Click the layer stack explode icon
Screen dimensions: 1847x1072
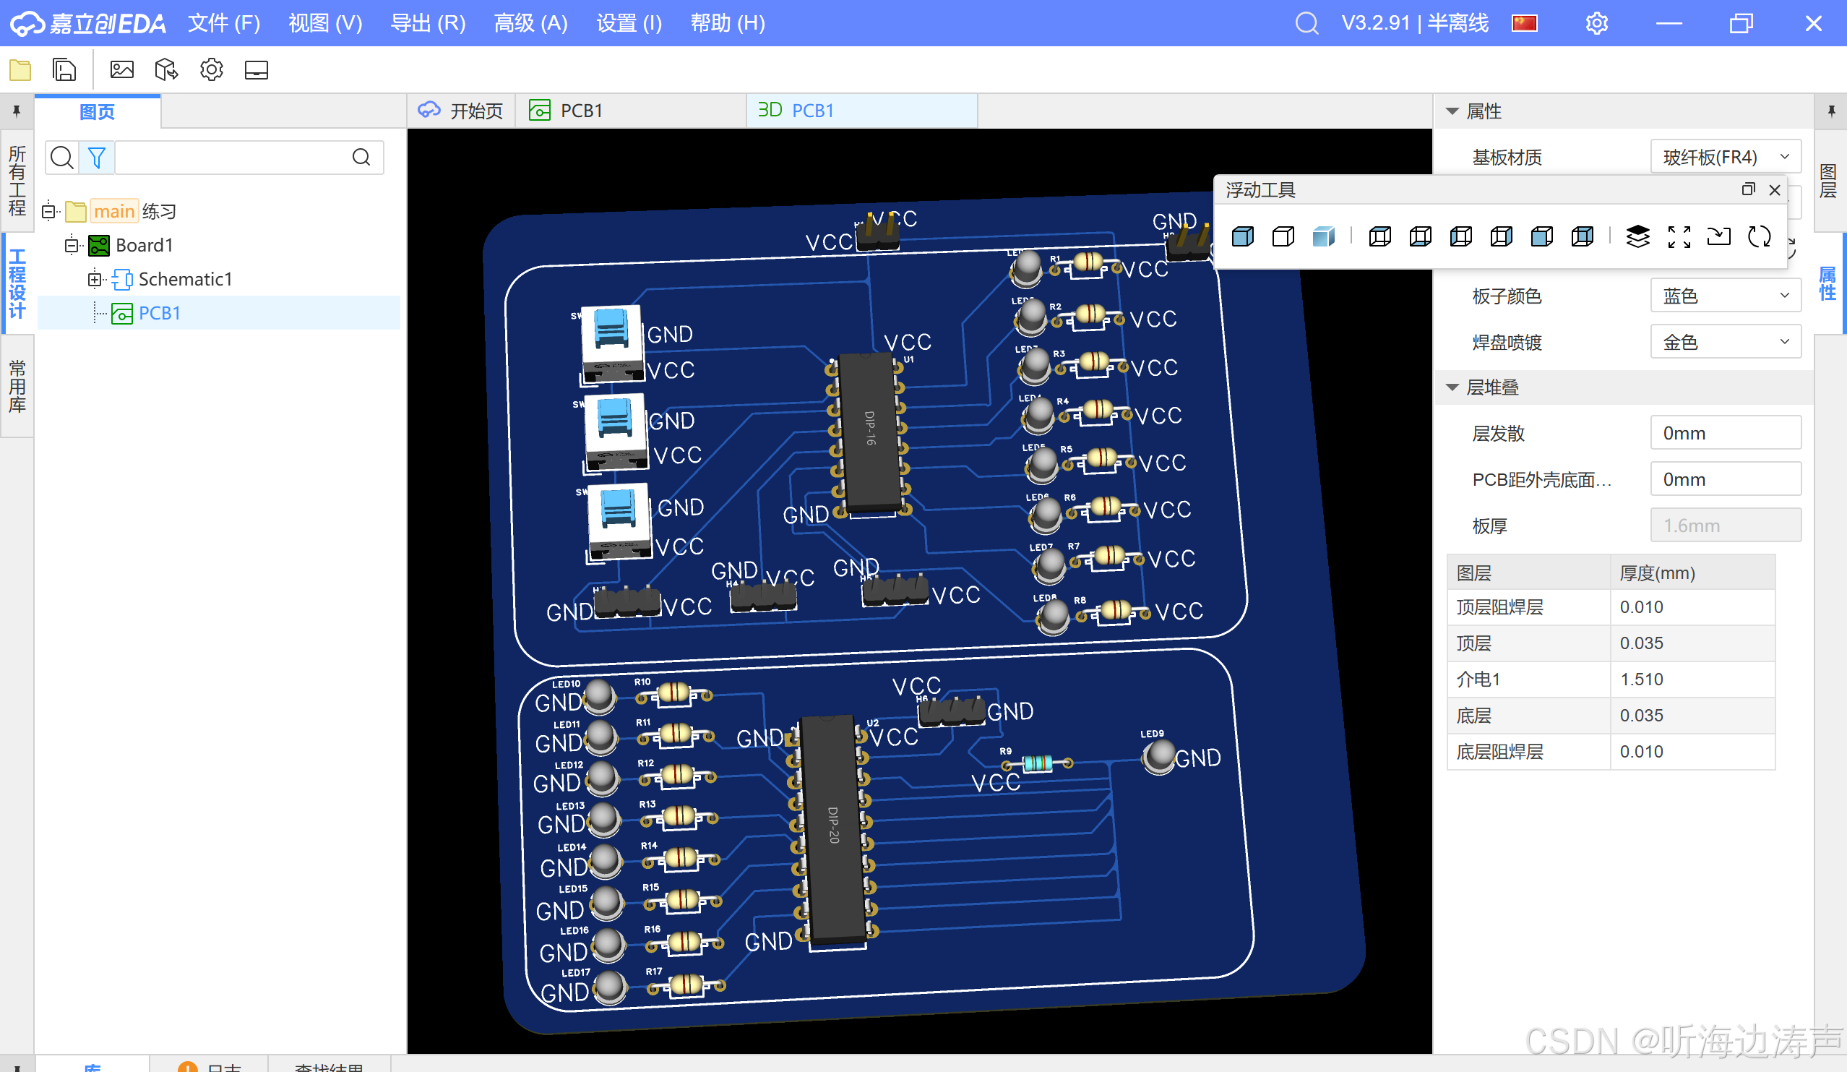pyautogui.click(x=1638, y=236)
